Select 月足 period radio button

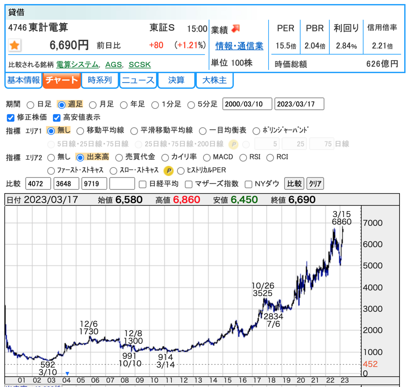pos(93,105)
